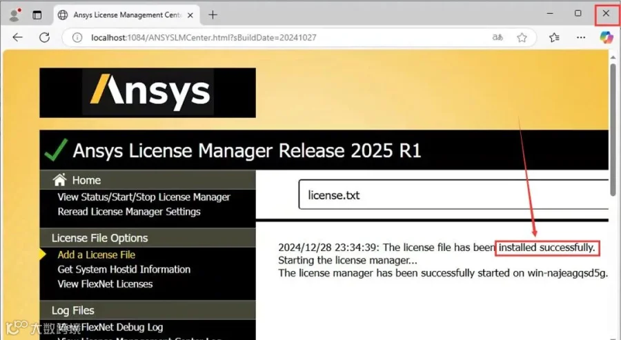Add page to favorites with star icon
This screenshot has width=621, height=340.
tap(522, 38)
